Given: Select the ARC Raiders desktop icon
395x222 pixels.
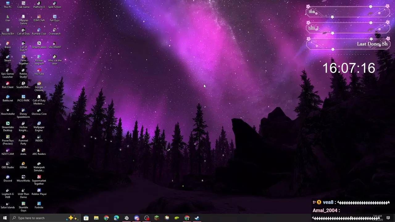Looking at the screenshot, I should [39, 152].
